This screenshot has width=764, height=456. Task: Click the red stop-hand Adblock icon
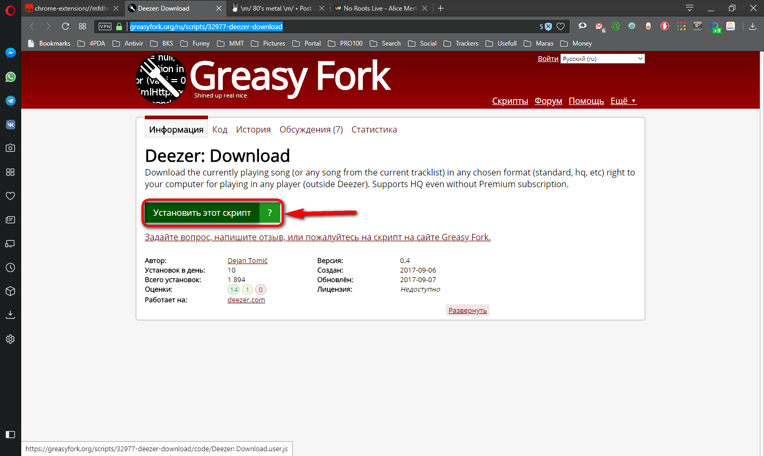click(x=664, y=26)
